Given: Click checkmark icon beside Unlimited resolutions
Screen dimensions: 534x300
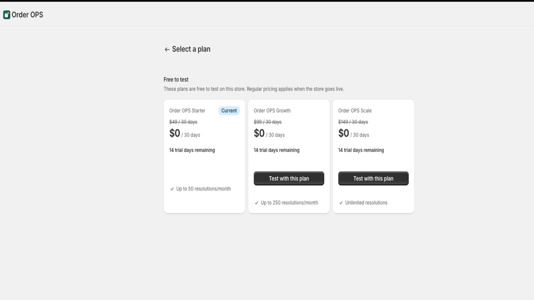Looking at the screenshot, I should coord(341,203).
